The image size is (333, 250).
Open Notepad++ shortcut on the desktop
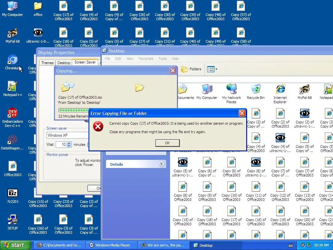tap(13, 89)
